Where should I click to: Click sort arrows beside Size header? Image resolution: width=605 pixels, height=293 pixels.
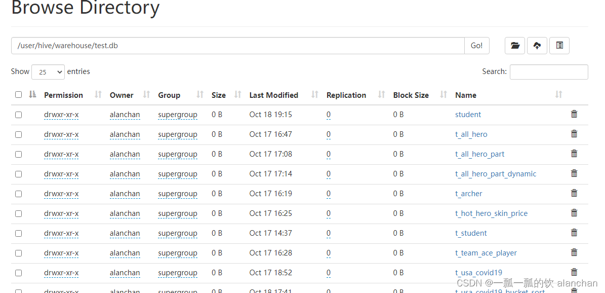(237, 94)
